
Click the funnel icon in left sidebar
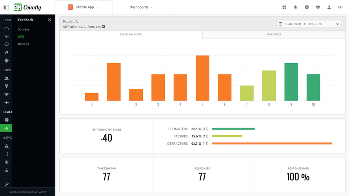pyautogui.click(x=6, y=86)
